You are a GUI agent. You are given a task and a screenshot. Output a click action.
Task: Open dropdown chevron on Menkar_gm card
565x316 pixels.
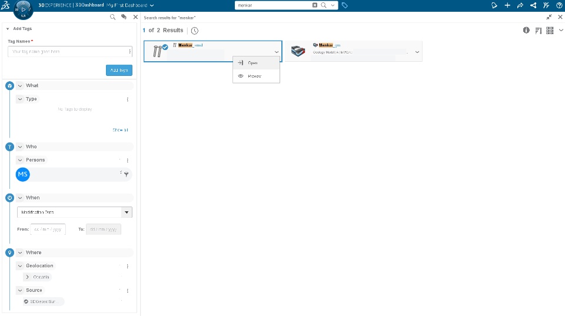tap(417, 52)
